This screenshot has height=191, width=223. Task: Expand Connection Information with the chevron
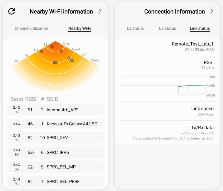(212, 11)
